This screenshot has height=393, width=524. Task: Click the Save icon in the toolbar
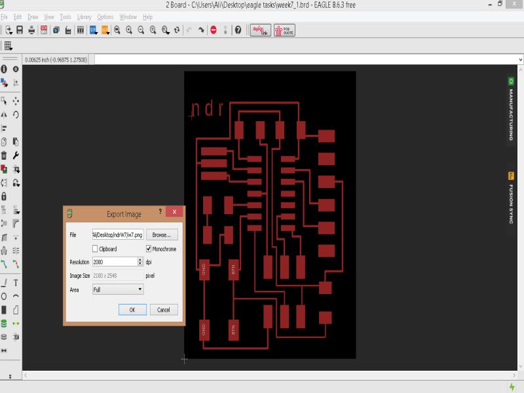(x=20, y=30)
